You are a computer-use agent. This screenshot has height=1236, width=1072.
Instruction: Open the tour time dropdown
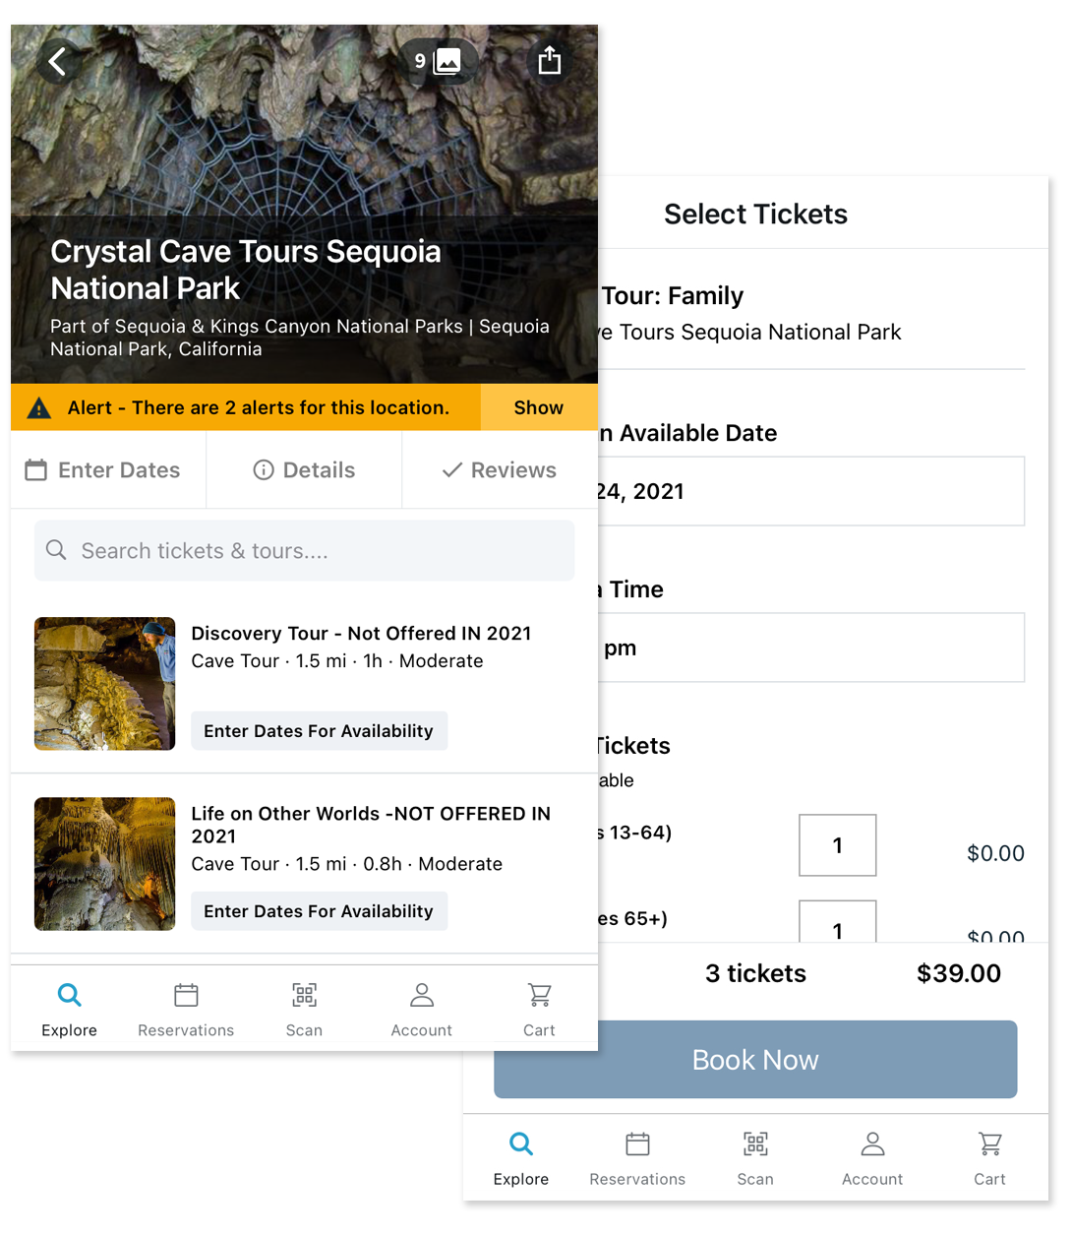coord(810,648)
